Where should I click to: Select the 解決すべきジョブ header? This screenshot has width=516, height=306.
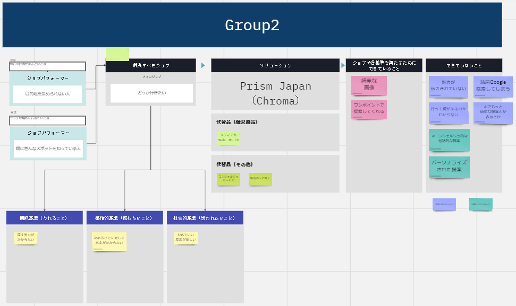(x=151, y=65)
